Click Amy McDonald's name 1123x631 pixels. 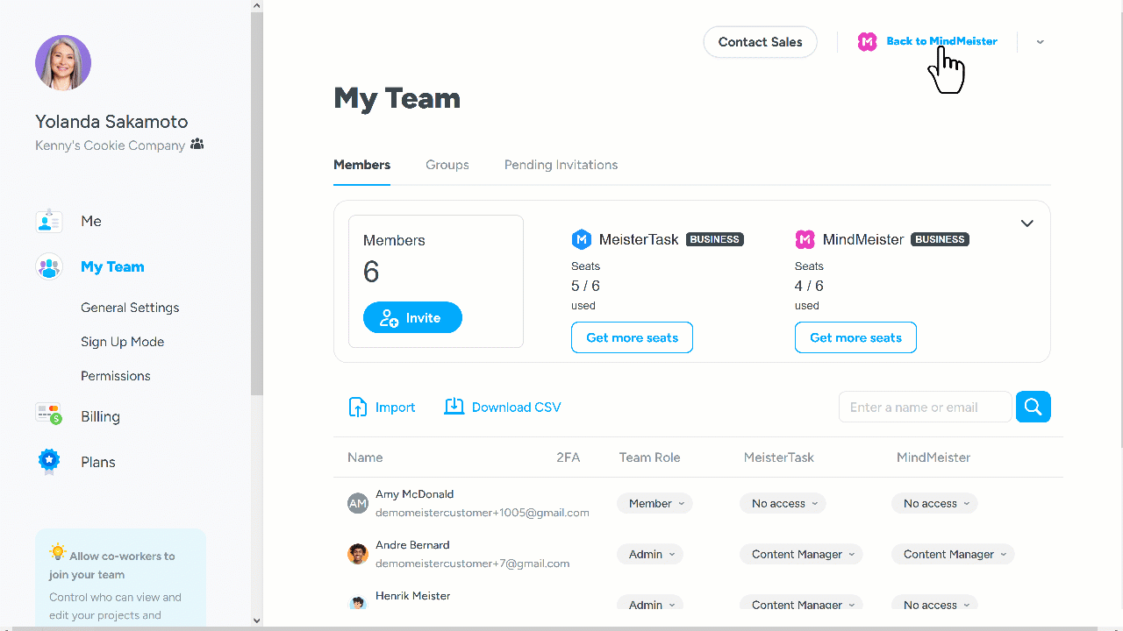point(415,494)
